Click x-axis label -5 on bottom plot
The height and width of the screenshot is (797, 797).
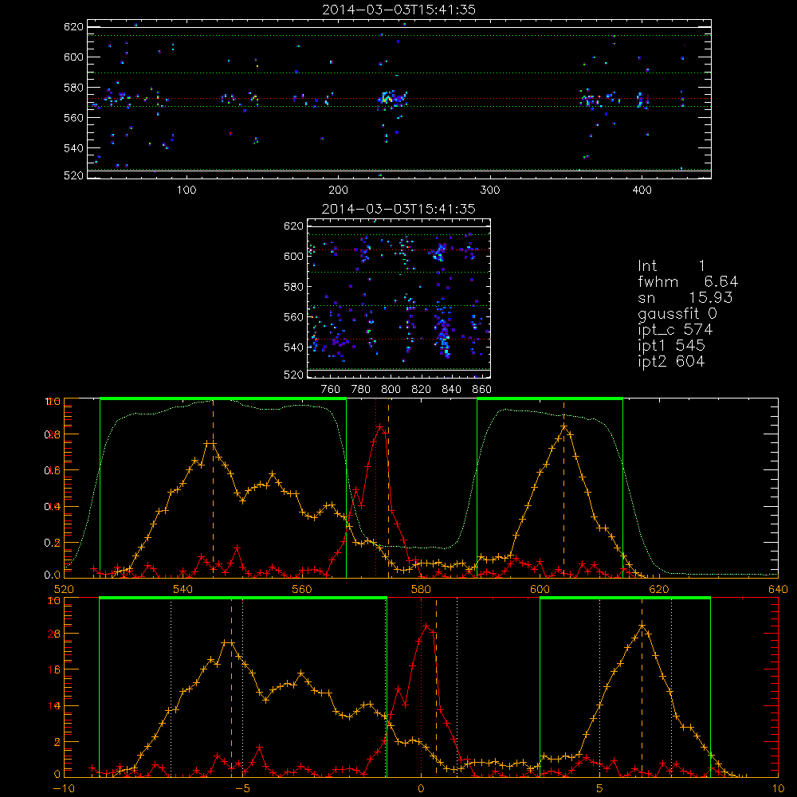pyautogui.click(x=242, y=789)
